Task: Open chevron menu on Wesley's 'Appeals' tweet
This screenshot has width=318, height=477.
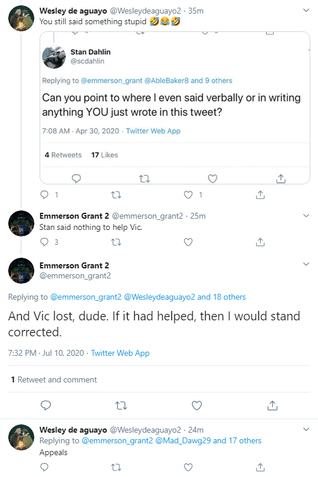Action: pos(306,430)
